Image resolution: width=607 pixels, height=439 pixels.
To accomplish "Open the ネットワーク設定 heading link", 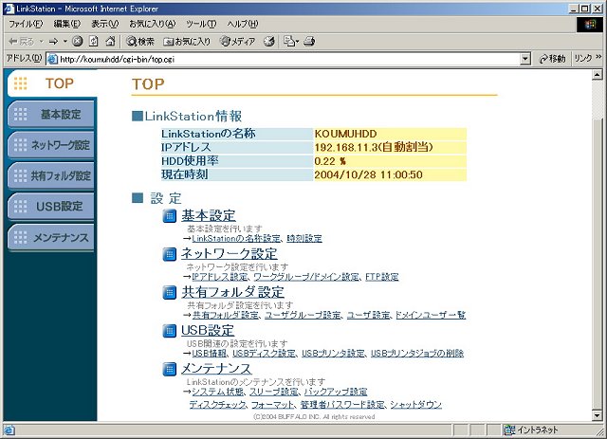I will 230,254.
